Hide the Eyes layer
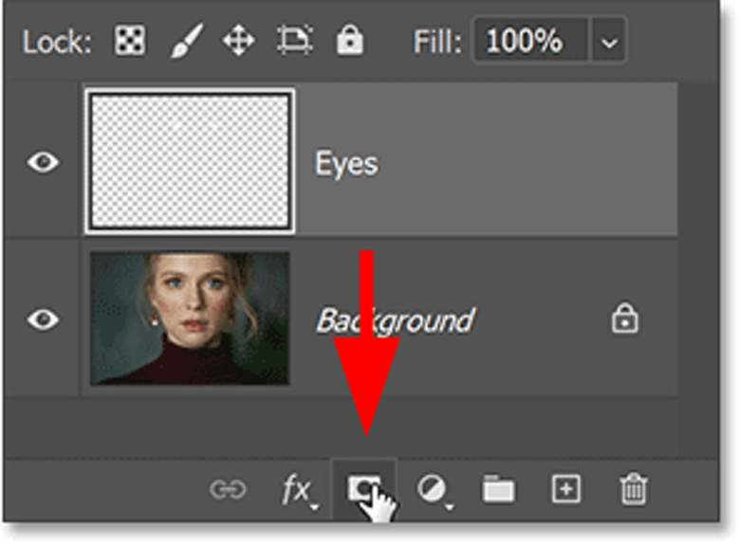The image size is (740, 545). (43, 162)
